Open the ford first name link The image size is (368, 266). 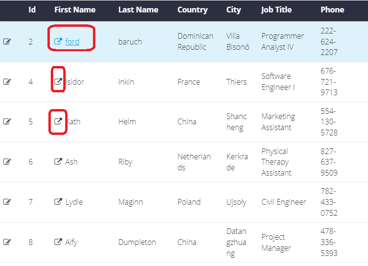coord(72,42)
